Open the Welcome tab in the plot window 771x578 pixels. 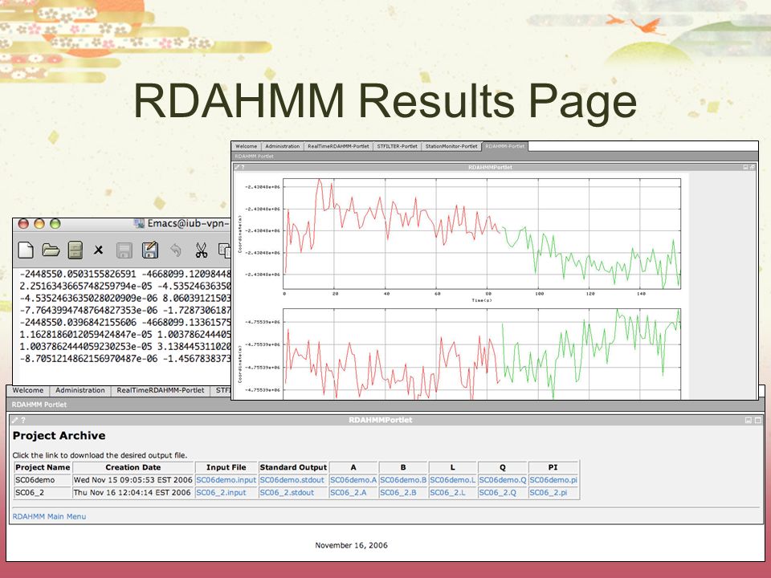point(246,146)
